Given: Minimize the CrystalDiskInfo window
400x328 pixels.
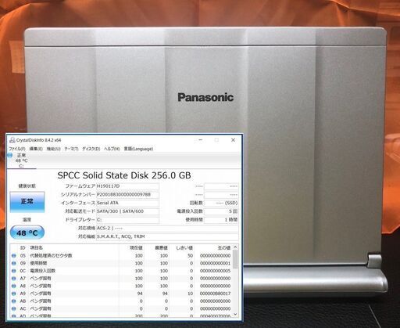Looking at the screenshot, I should (201, 140).
